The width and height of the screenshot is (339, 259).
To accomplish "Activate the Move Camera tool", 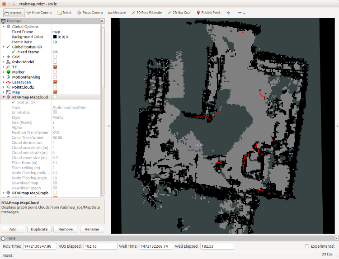I will [39, 13].
